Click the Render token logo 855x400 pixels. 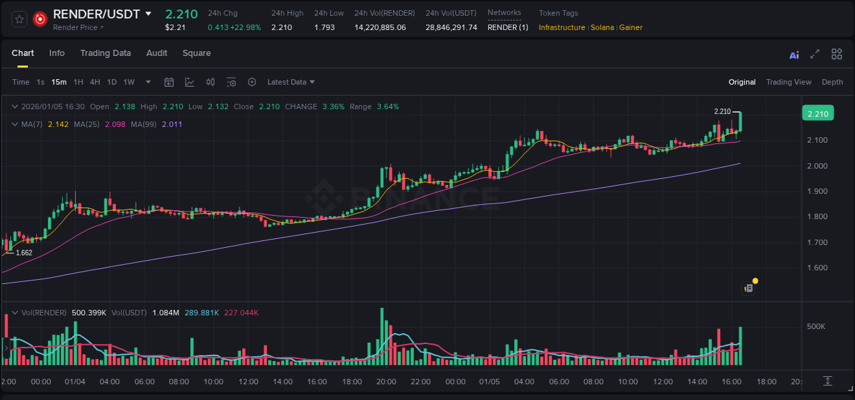pos(39,18)
